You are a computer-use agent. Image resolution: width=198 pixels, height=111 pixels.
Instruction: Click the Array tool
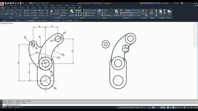[x=41, y=15]
